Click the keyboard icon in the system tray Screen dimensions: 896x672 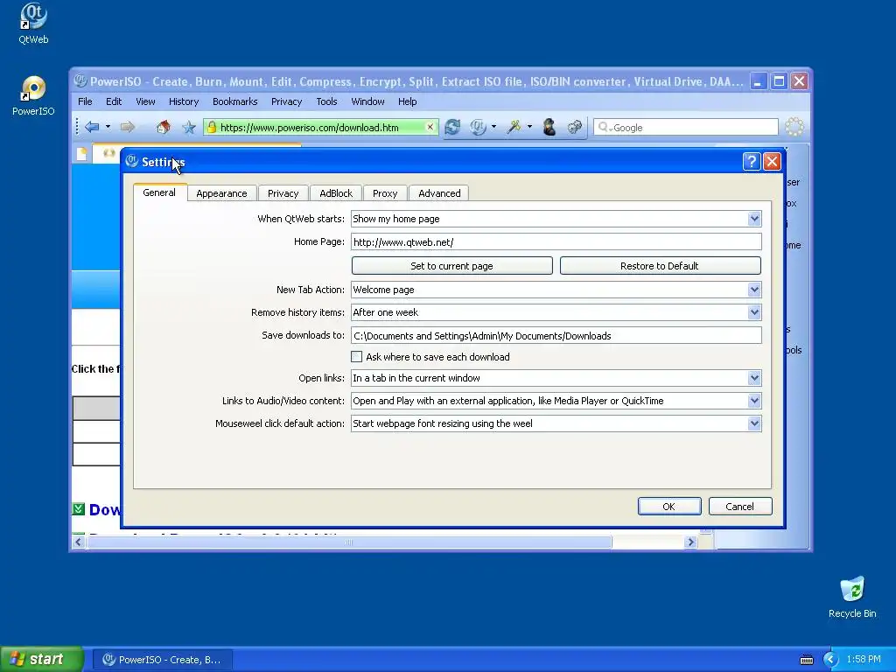806,660
